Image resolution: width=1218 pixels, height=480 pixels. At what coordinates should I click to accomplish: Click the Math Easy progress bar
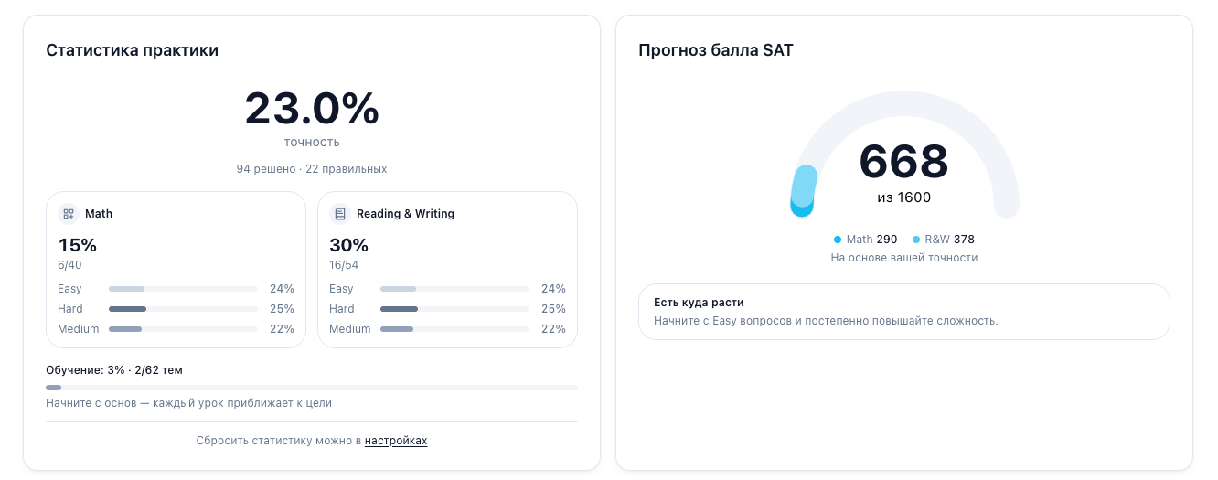pos(183,289)
